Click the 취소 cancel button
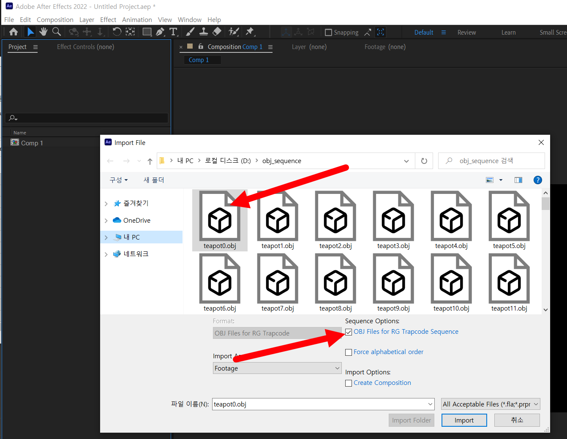 517,420
